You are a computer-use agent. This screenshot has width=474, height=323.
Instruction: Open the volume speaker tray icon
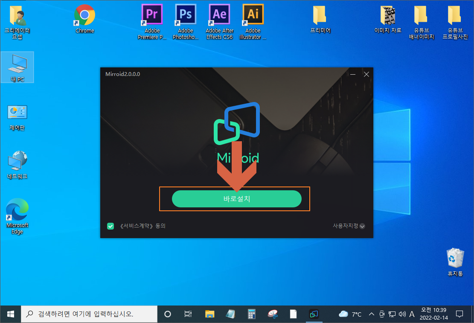402,314
